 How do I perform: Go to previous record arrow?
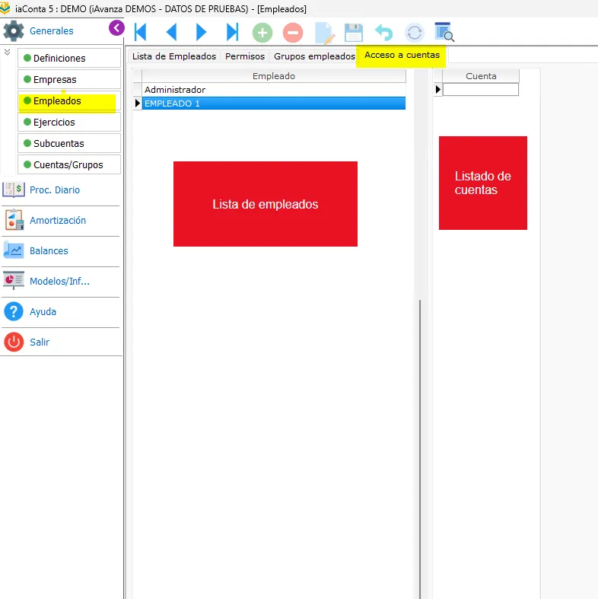[171, 32]
